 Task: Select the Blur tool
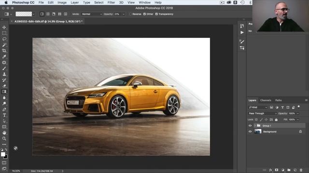tap(4, 98)
